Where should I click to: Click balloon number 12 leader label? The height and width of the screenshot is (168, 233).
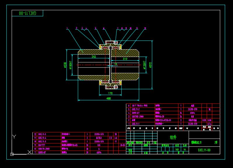pyautogui.click(x=145, y=28)
